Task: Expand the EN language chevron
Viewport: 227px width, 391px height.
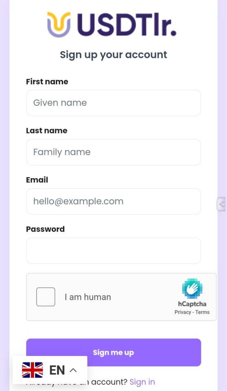Action: (73, 370)
